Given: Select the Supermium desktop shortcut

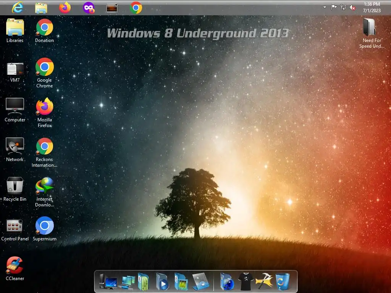Looking at the screenshot, I should (x=44, y=229).
